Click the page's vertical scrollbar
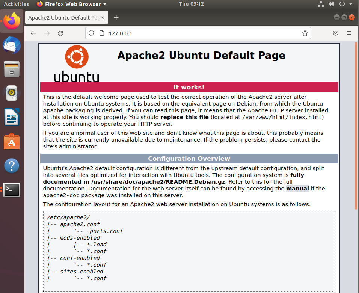The image size is (359, 293). (x=356, y=125)
